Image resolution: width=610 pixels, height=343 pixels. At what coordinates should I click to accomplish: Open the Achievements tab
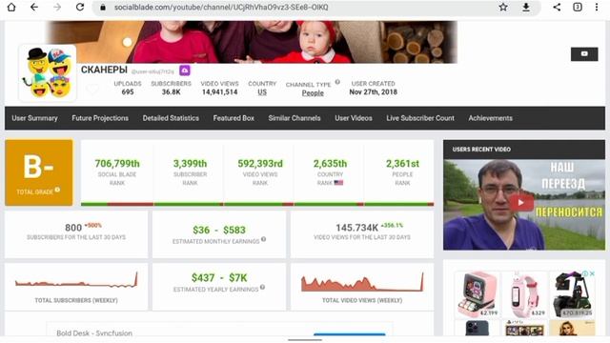[x=491, y=118]
